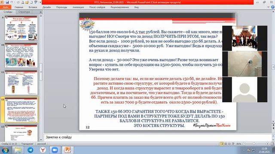Click the zoom in plus button
The width and height of the screenshot is (275, 154).
pyautogui.click(x=267, y=144)
